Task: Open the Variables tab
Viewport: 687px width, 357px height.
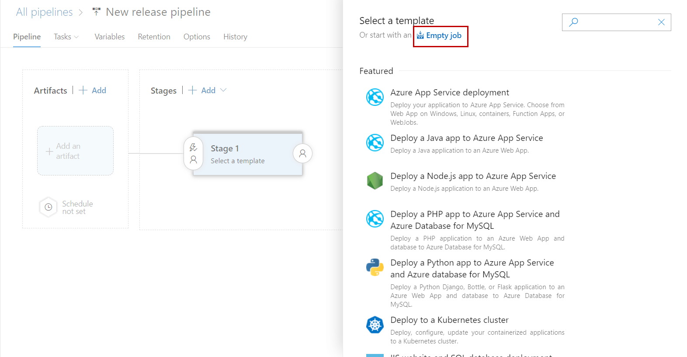Action: (110, 37)
